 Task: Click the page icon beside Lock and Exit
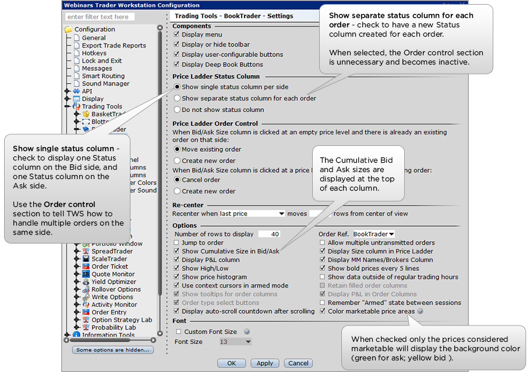pyautogui.click(x=76, y=60)
